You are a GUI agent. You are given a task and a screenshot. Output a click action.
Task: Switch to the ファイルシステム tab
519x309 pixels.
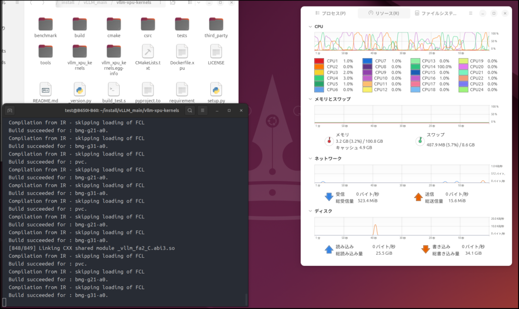[437, 13]
